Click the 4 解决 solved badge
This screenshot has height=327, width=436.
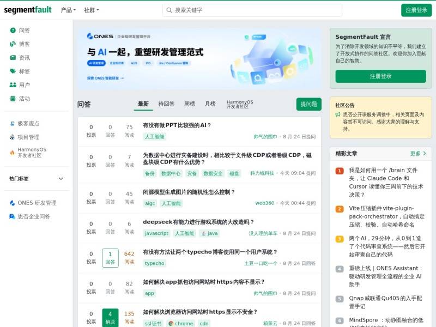110,318
